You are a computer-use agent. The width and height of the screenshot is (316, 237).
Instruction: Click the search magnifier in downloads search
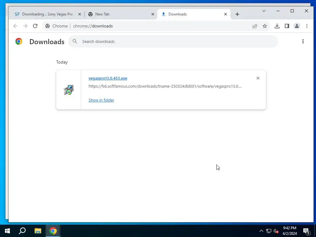(x=75, y=41)
